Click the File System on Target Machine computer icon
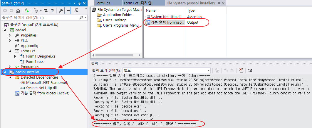The image size is (312, 128). coord(94,9)
